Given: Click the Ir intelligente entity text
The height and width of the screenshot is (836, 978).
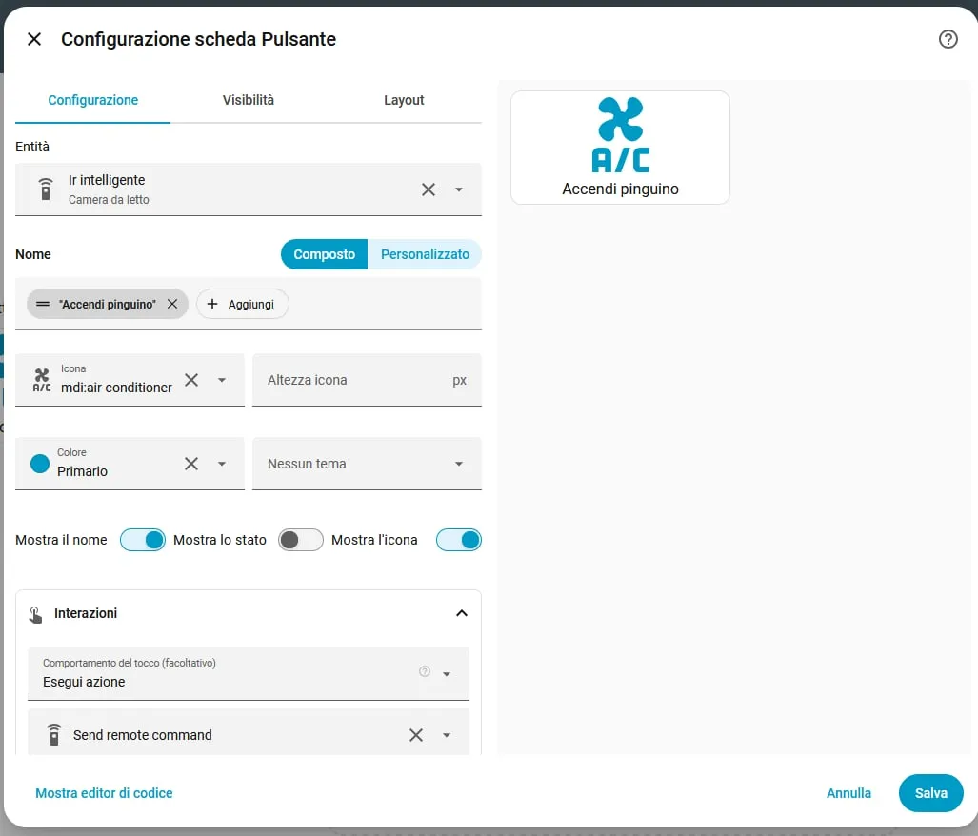Looking at the screenshot, I should (107, 180).
